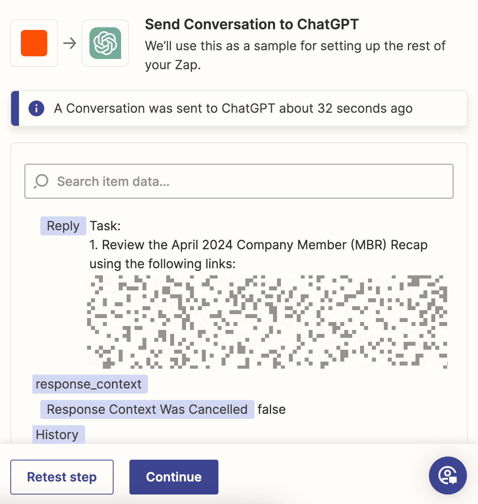Click the magnifying glass search icon
Viewport: 478px width, 504px height.
[41, 181]
